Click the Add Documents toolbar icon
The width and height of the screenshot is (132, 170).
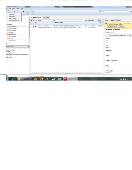click(x=8, y=11)
